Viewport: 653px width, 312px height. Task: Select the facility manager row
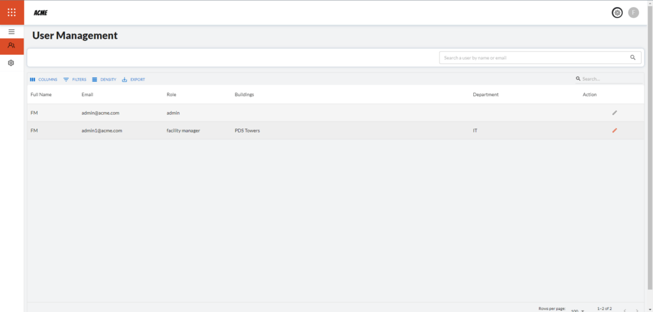tap(319, 131)
